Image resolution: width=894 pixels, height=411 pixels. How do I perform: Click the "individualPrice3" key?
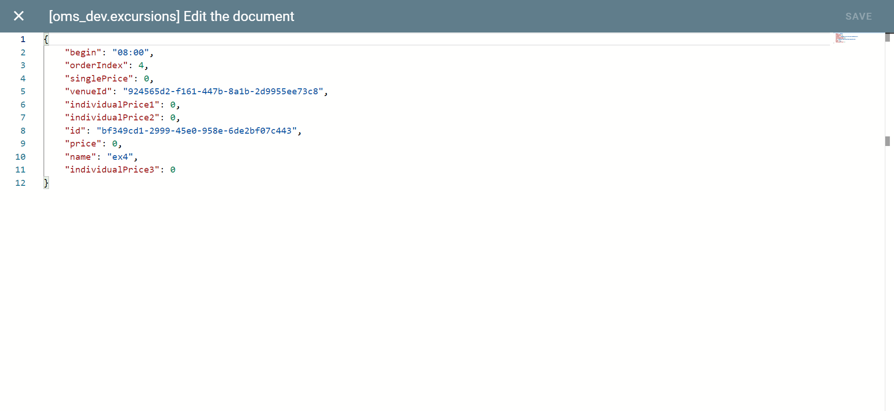pyautogui.click(x=112, y=170)
